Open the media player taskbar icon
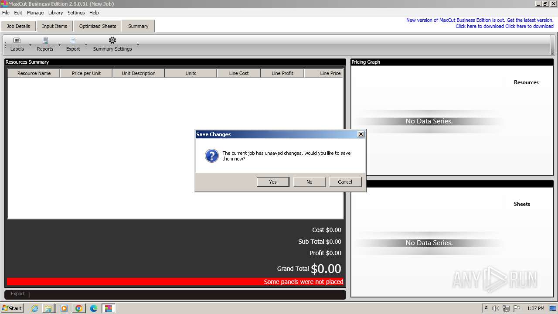The height and width of the screenshot is (314, 558). tap(64, 308)
